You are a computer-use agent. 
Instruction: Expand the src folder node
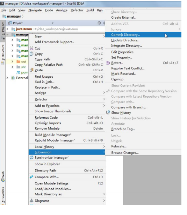point(13,67)
